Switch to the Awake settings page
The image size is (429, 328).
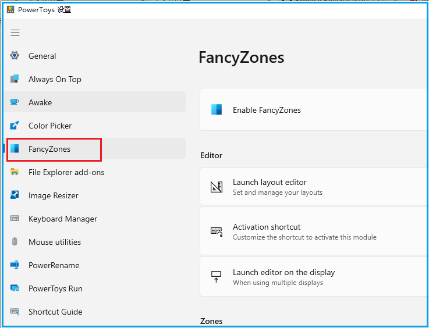click(x=40, y=102)
